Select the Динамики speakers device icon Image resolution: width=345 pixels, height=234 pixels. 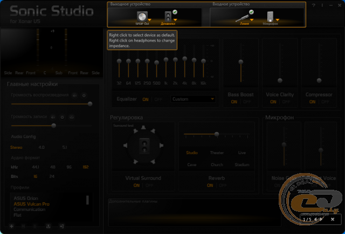point(168,17)
